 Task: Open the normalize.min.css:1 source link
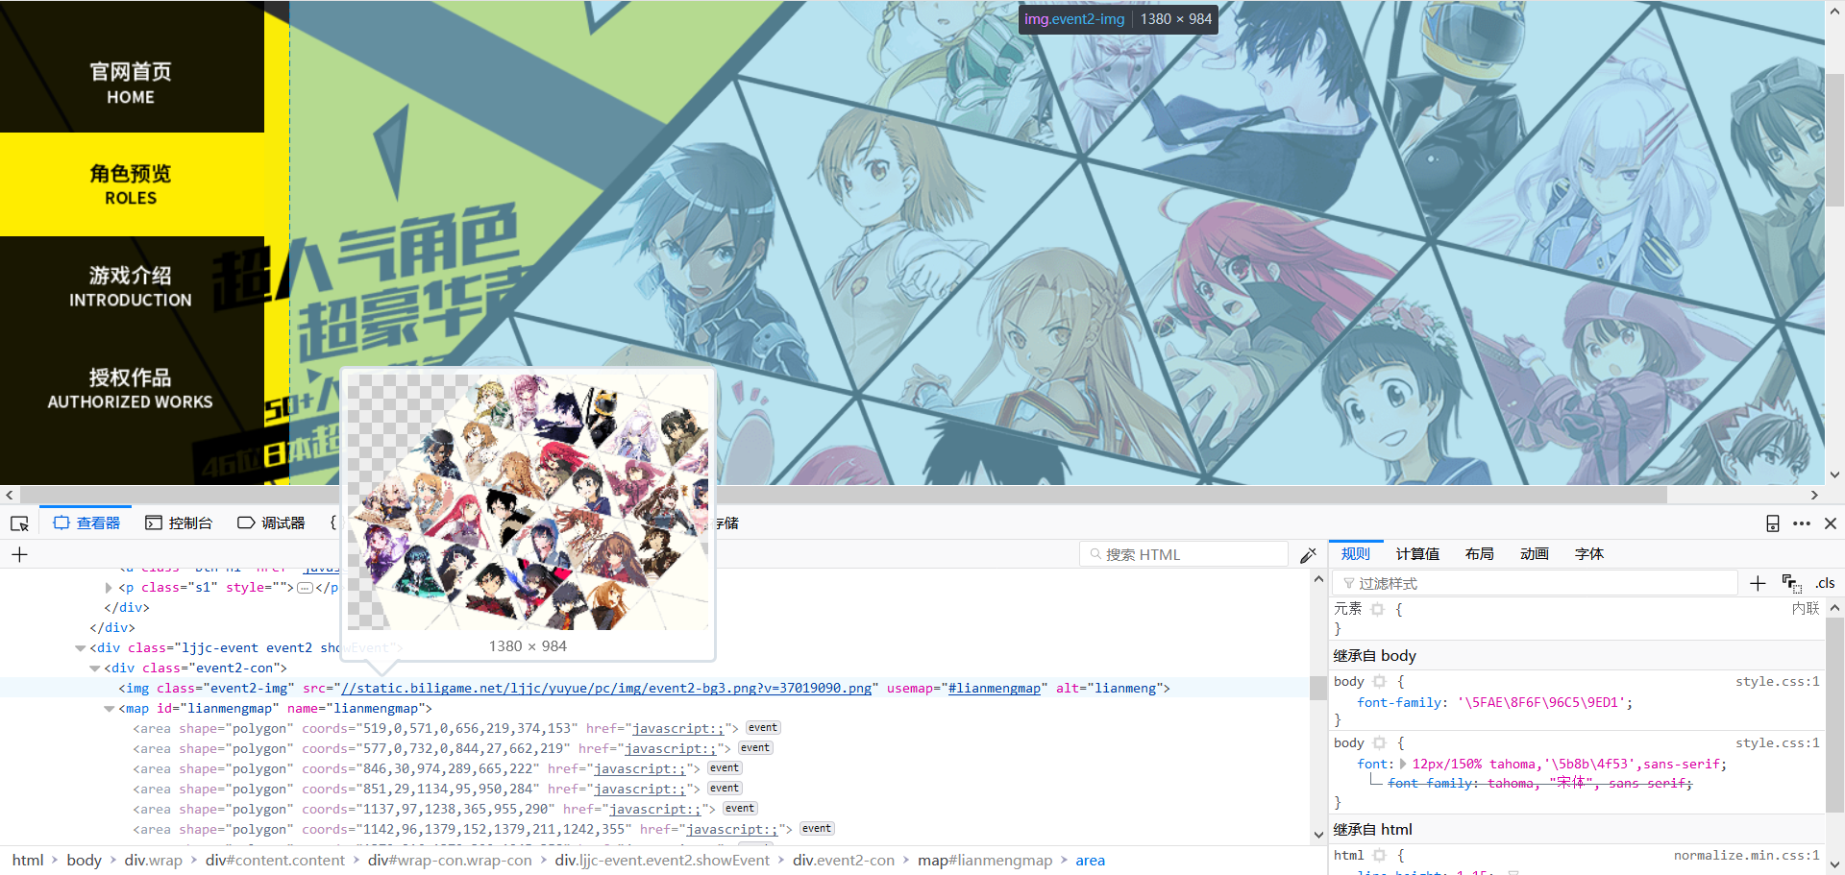1746,855
